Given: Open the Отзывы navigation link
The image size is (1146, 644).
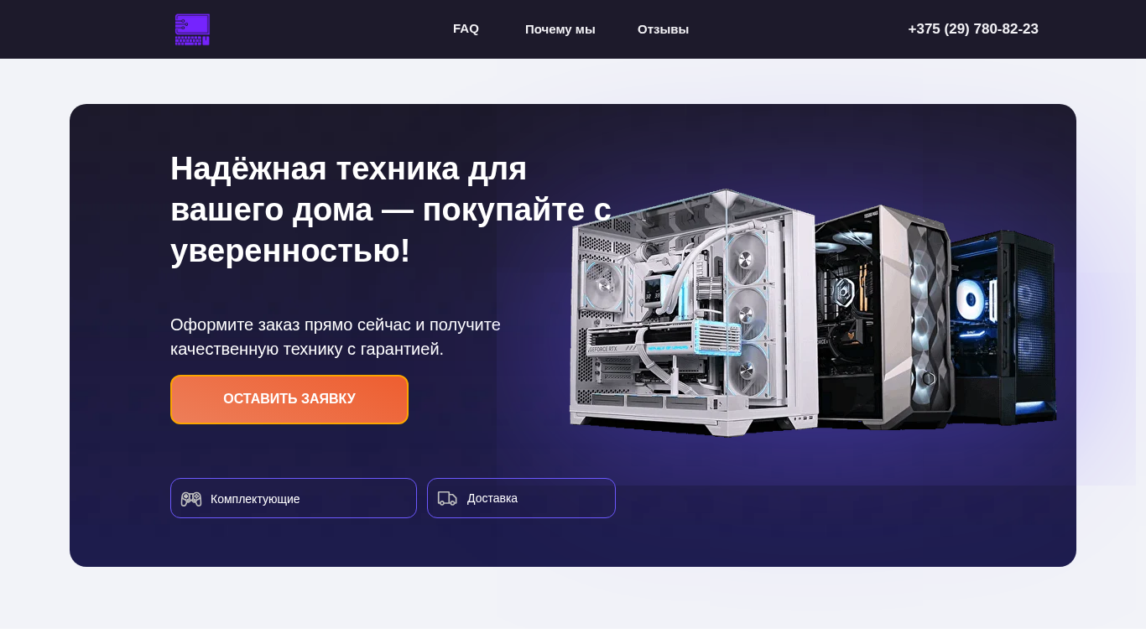Looking at the screenshot, I should (x=663, y=29).
